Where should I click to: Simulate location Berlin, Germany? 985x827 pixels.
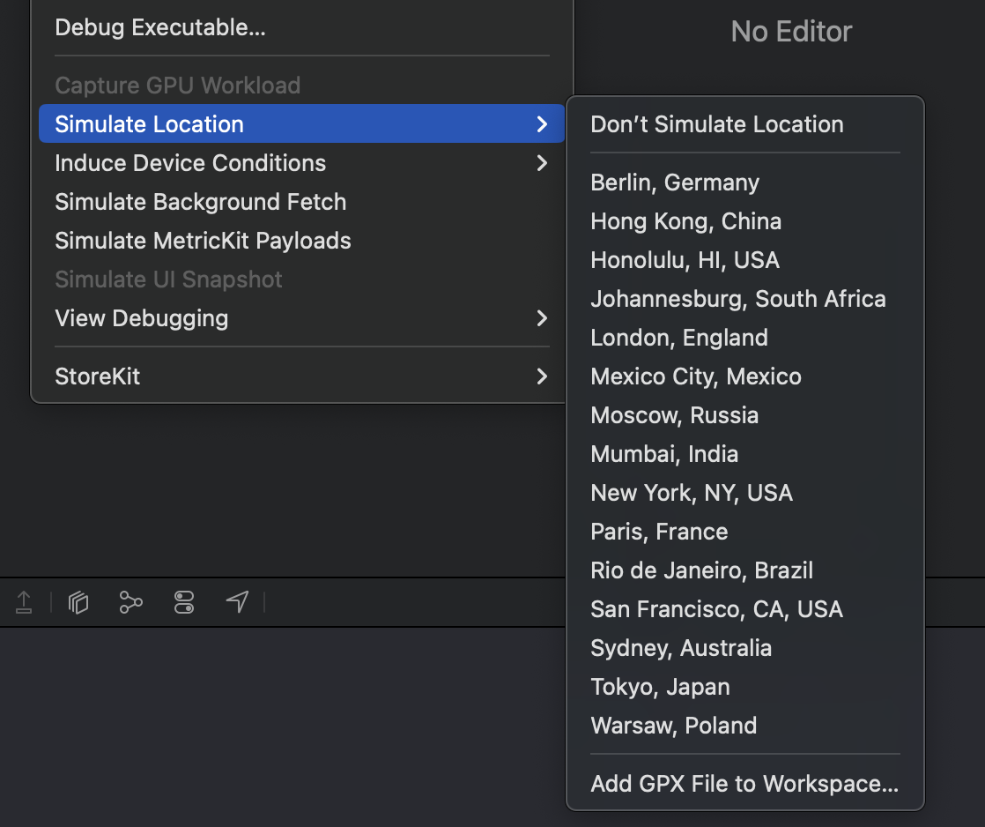point(745,183)
